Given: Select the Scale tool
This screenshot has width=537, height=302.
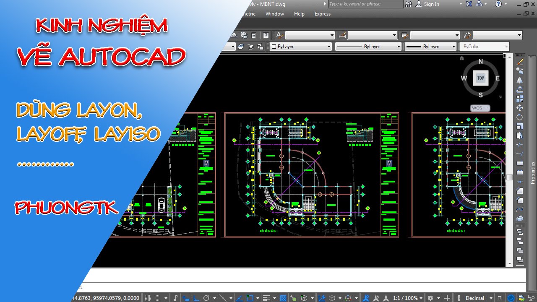Looking at the screenshot, I should coord(520,127).
